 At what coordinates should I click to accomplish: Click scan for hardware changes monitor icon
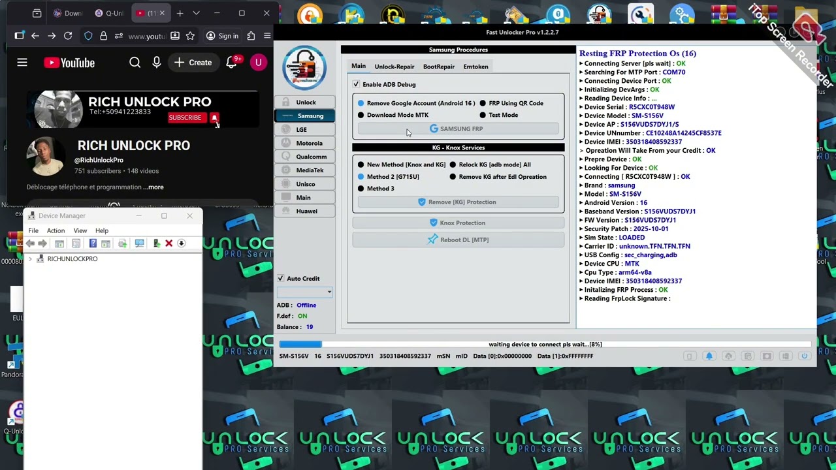[x=139, y=243]
